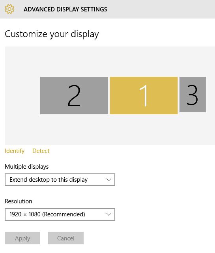Click the Cancel button

66,238
